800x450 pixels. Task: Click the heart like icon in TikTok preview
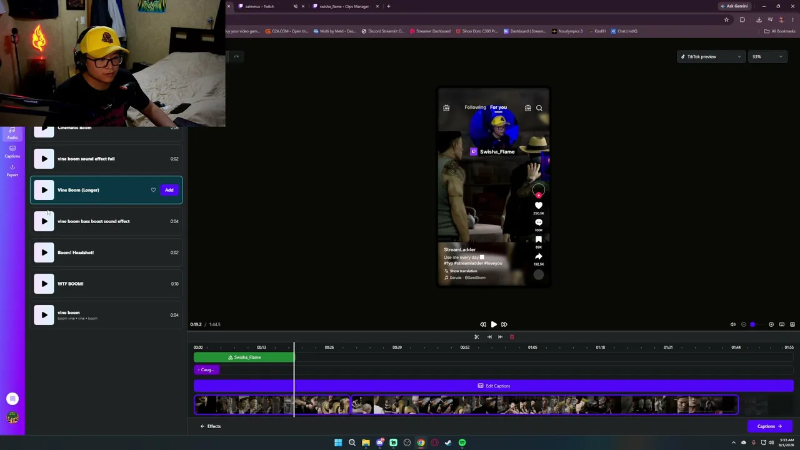tap(539, 205)
